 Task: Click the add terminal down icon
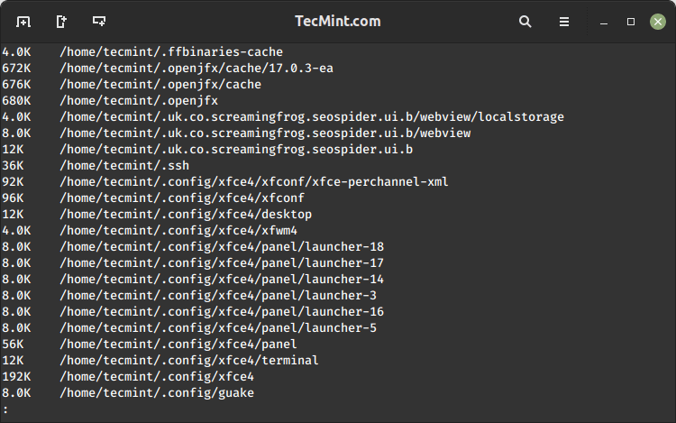click(x=99, y=21)
